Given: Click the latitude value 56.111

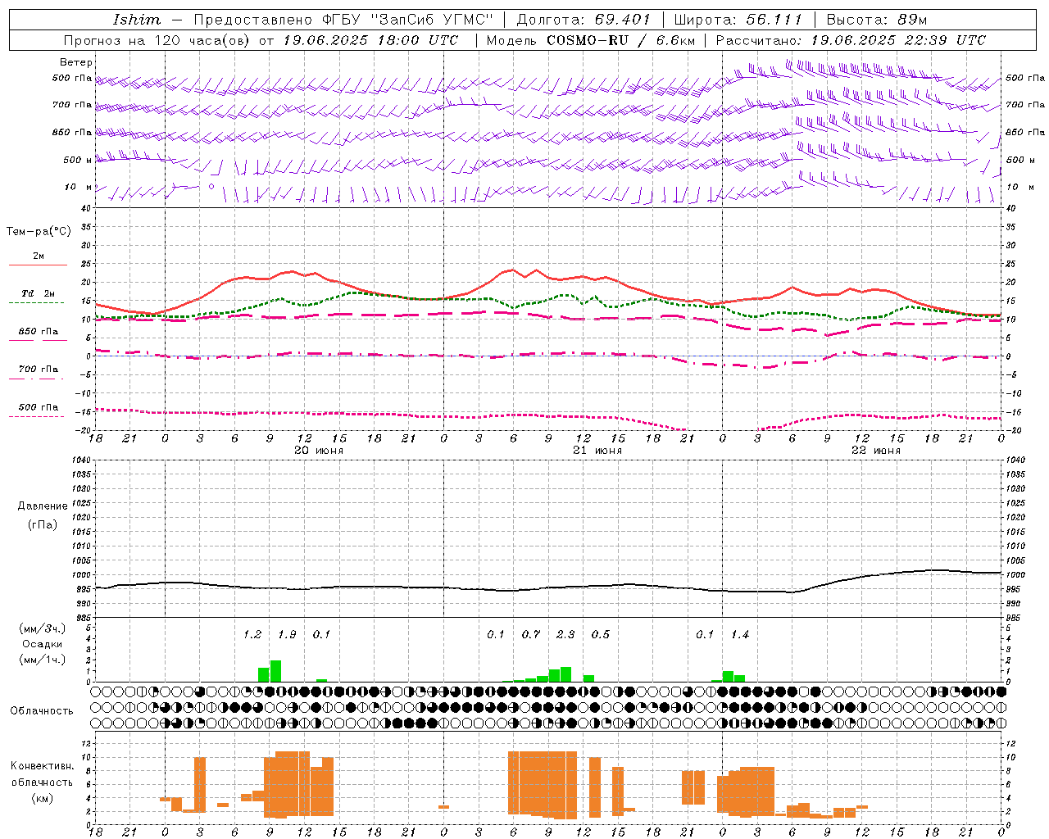Looking at the screenshot, I should pos(774,20).
